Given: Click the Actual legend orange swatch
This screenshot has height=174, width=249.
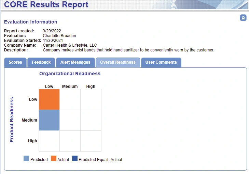Looking at the screenshot, I should 54,158.
